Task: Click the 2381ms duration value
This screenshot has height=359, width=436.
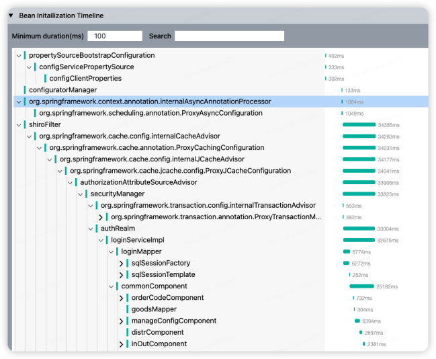Action: pyautogui.click(x=376, y=344)
